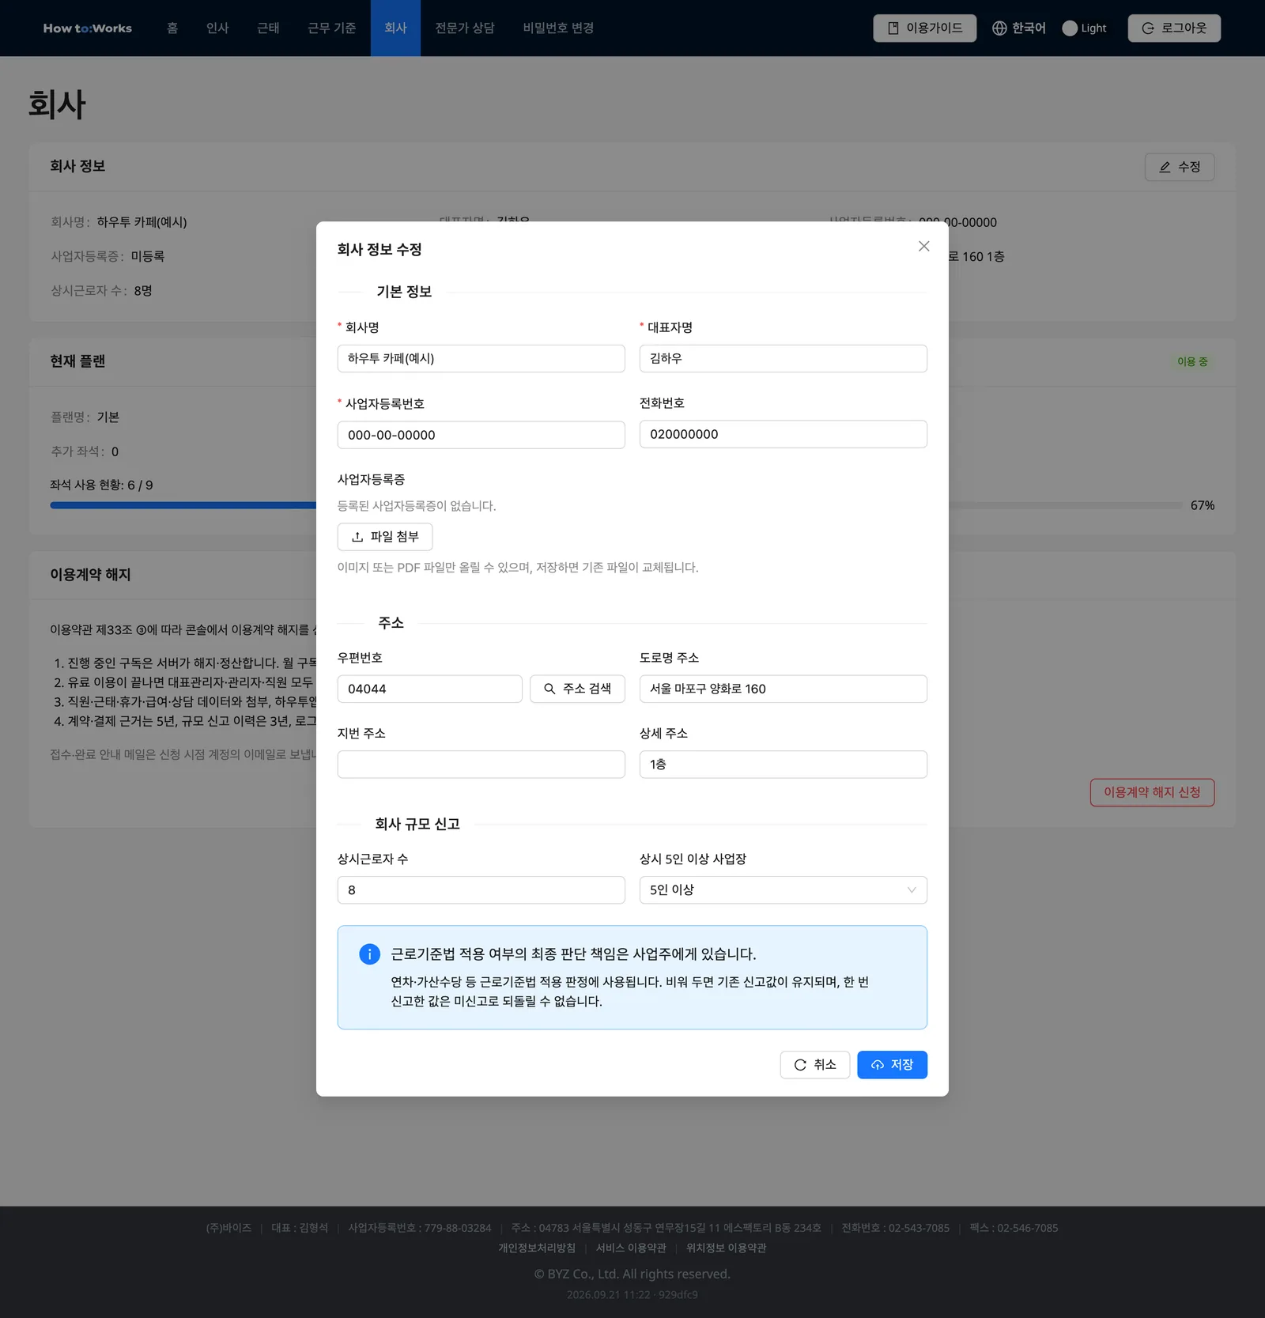Image resolution: width=1265 pixels, height=1318 pixels.
Task: Focus the 회사명 input field
Action: tap(481, 358)
